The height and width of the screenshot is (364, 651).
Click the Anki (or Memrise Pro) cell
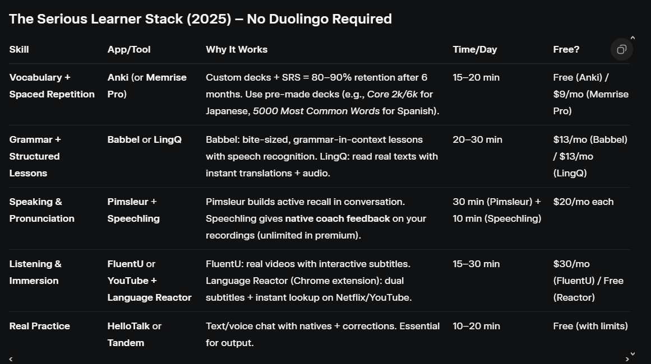(147, 86)
